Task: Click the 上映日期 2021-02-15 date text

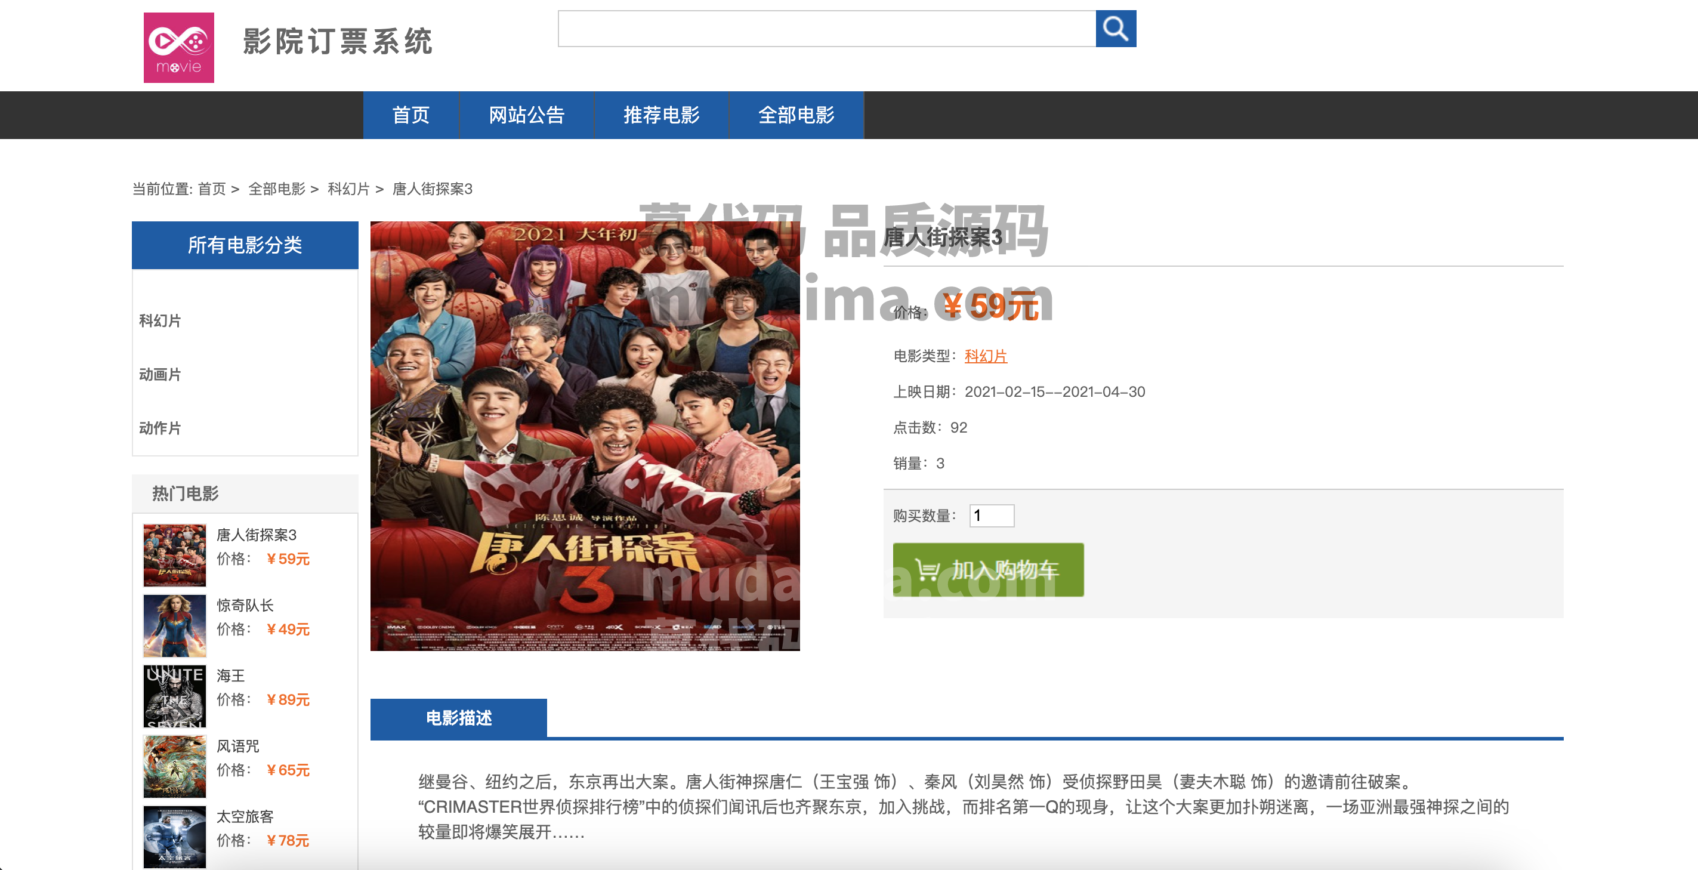Action: tap(1019, 392)
